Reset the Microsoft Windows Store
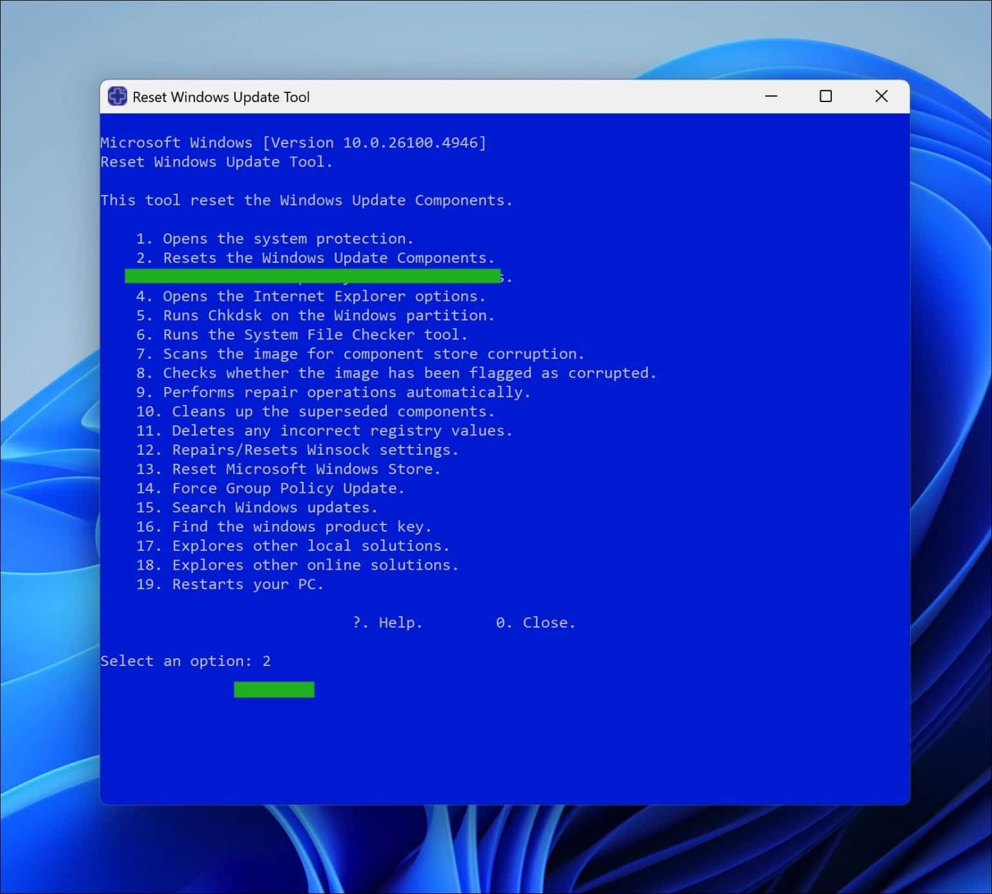Image resolution: width=992 pixels, height=894 pixels. [x=289, y=469]
